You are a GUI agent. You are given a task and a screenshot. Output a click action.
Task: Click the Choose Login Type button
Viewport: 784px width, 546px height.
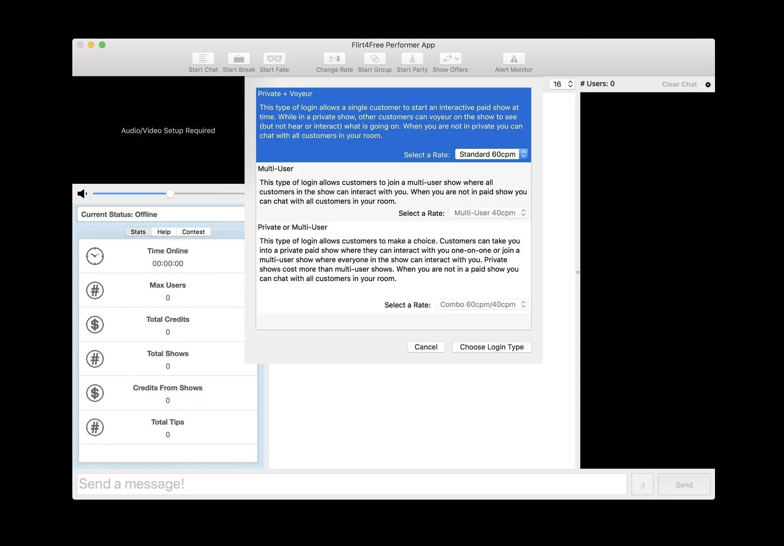click(492, 347)
